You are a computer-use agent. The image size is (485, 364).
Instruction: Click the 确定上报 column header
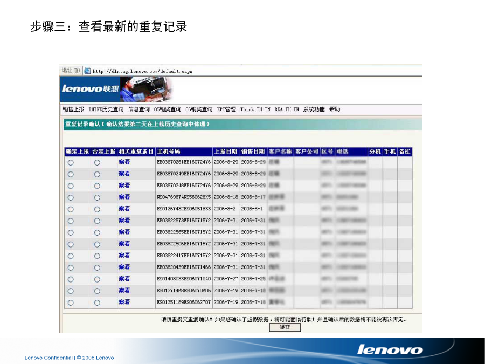[77, 152]
